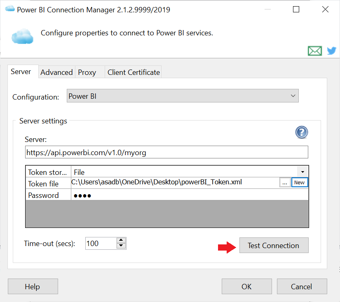Confirm with the OK button
This screenshot has height=302, width=340.
246,286
